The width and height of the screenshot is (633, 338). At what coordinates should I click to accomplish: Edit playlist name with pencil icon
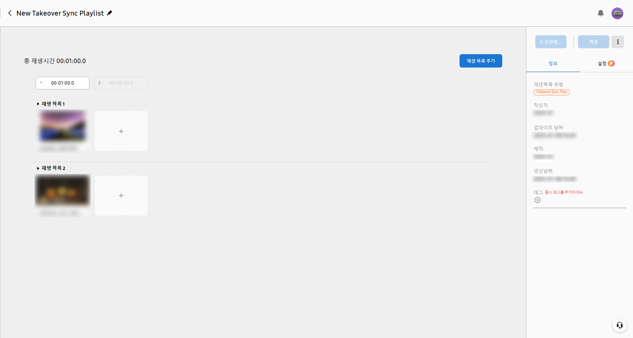point(110,13)
